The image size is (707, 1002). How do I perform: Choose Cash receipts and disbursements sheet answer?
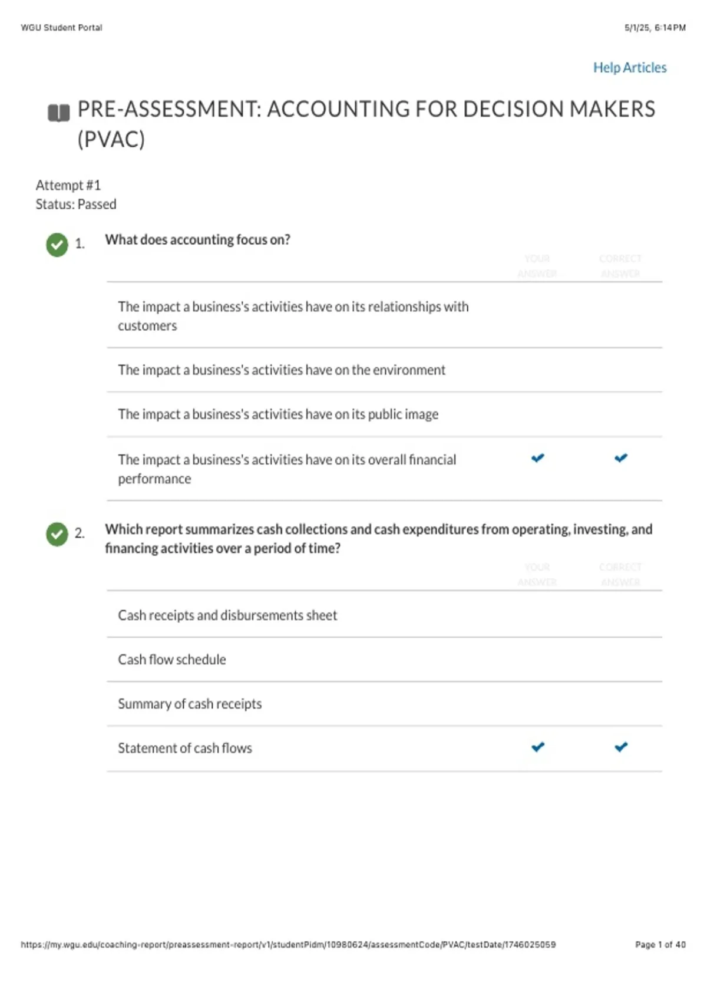(x=227, y=615)
